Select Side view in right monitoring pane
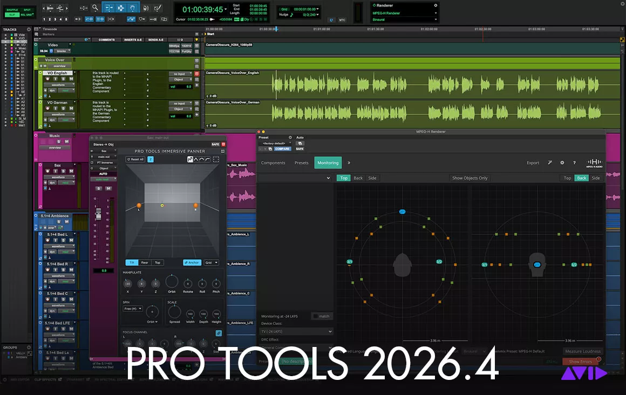This screenshot has width=626, height=395. tap(596, 178)
